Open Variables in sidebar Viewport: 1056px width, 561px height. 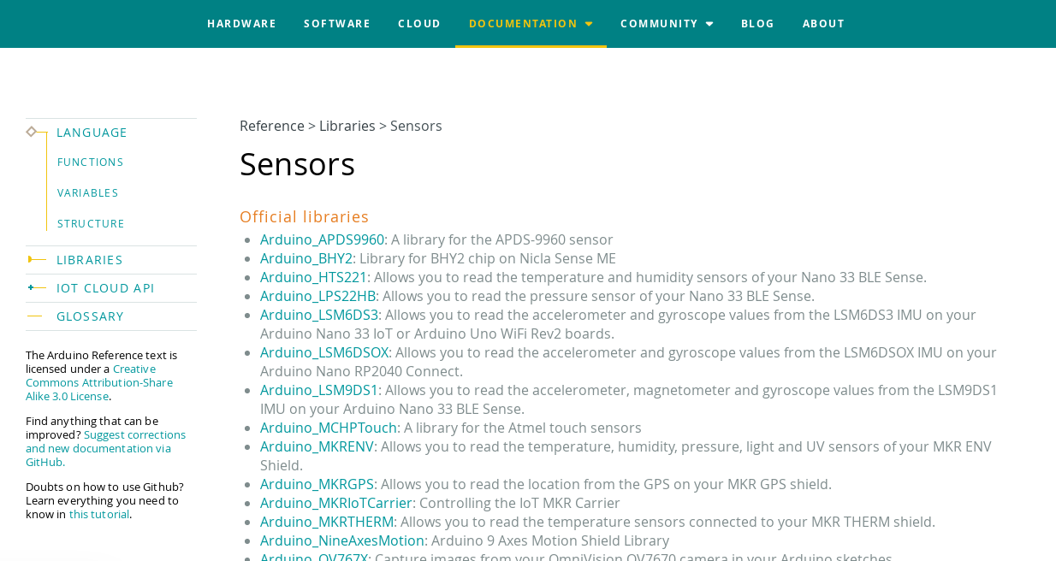point(88,193)
